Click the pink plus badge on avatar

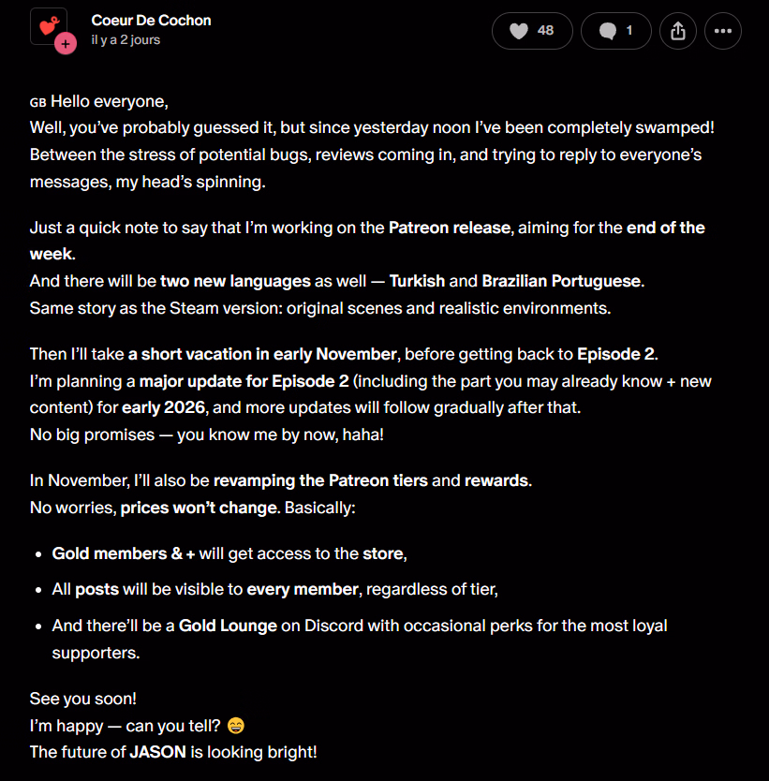point(66,43)
